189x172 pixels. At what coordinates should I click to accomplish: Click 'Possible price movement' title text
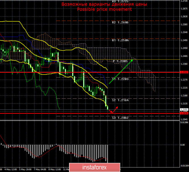(105, 9)
